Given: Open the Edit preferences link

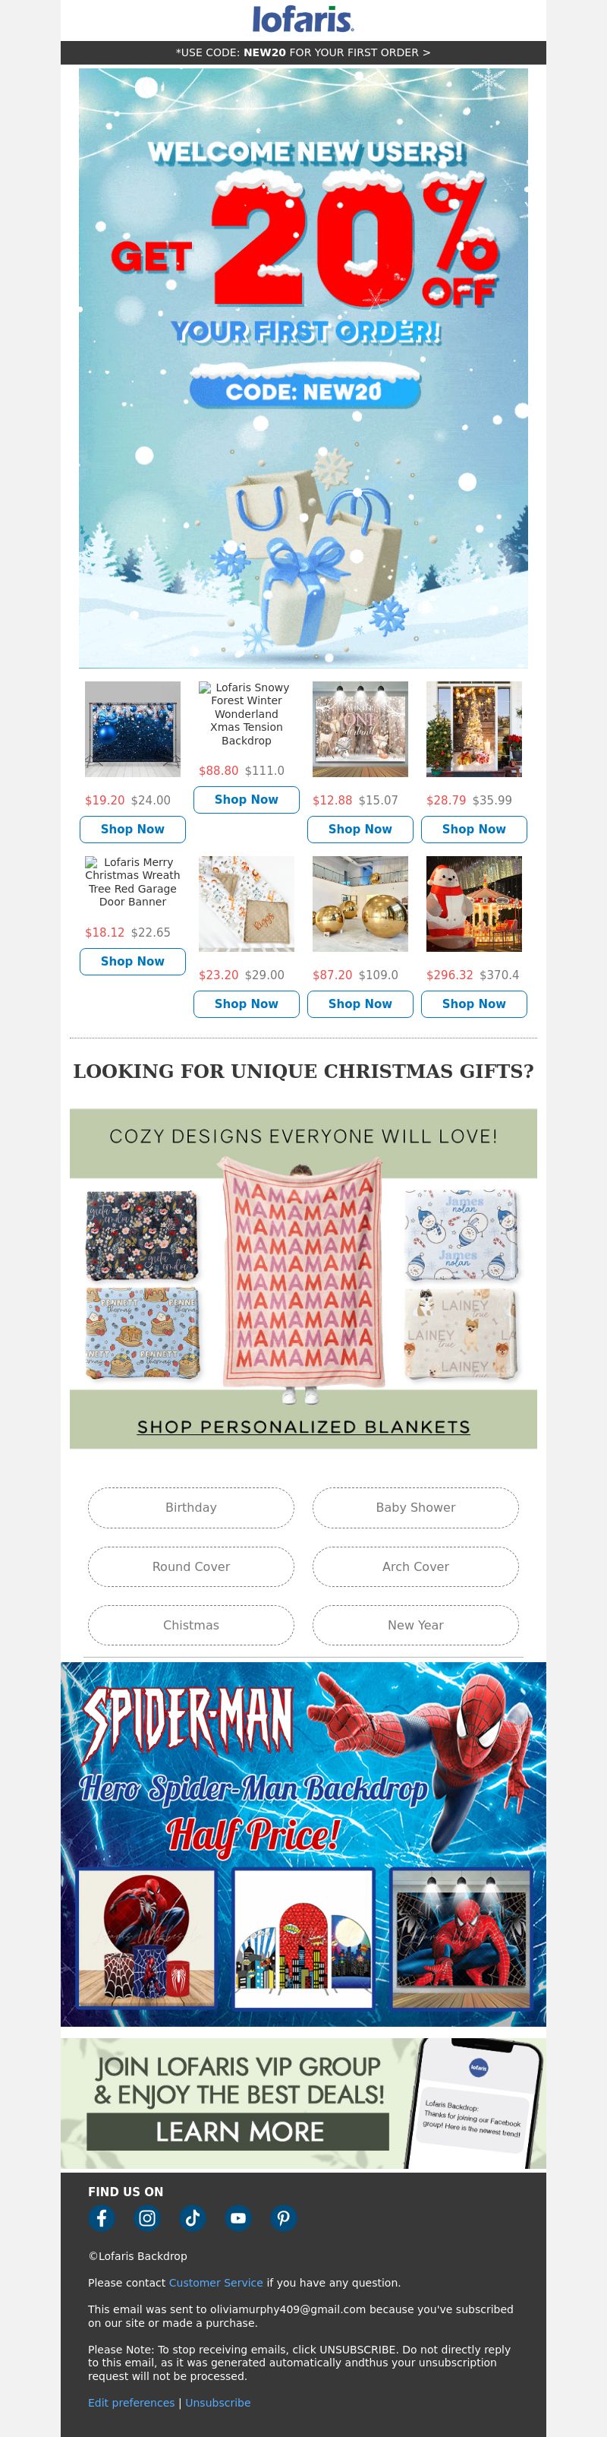Looking at the screenshot, I should click(x=131, y=2402).
